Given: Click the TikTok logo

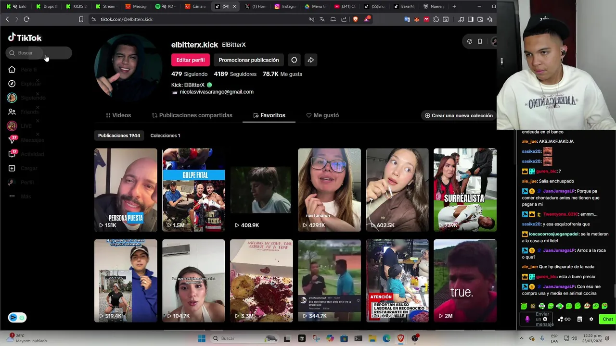Looking at the screenshot, I should tap(25, 37).
